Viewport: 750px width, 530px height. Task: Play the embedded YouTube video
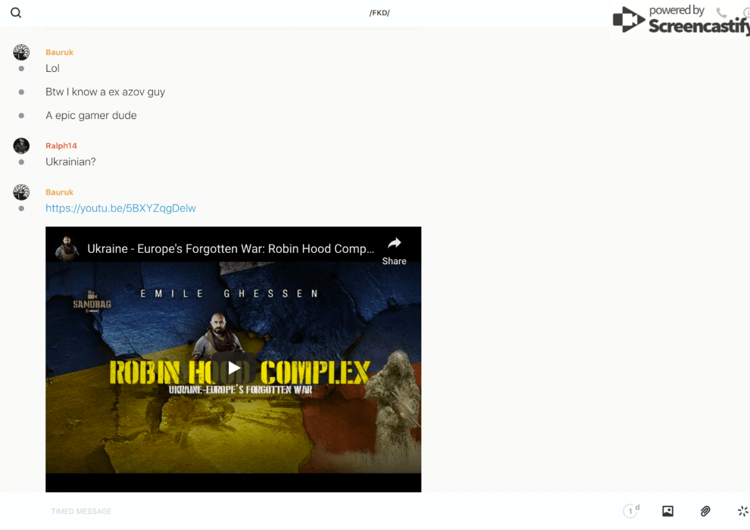[233, 368]
